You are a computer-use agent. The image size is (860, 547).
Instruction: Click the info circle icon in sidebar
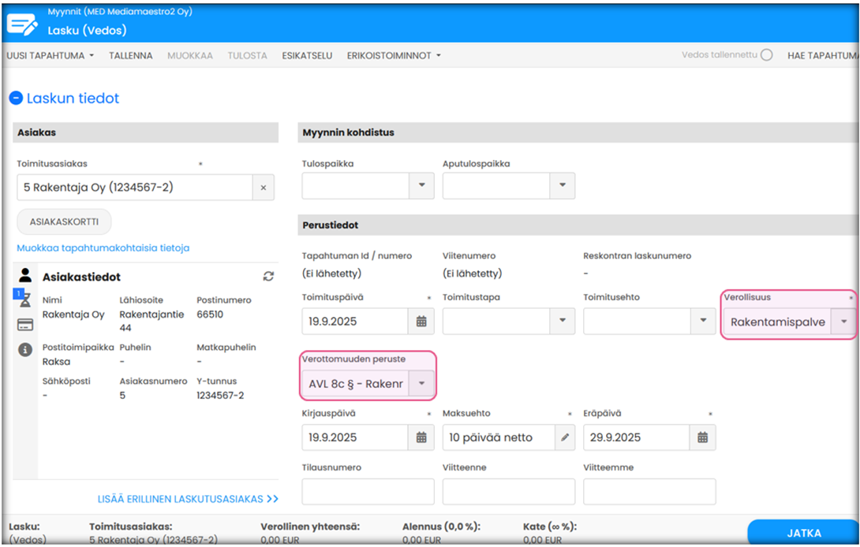pos(25,350)
